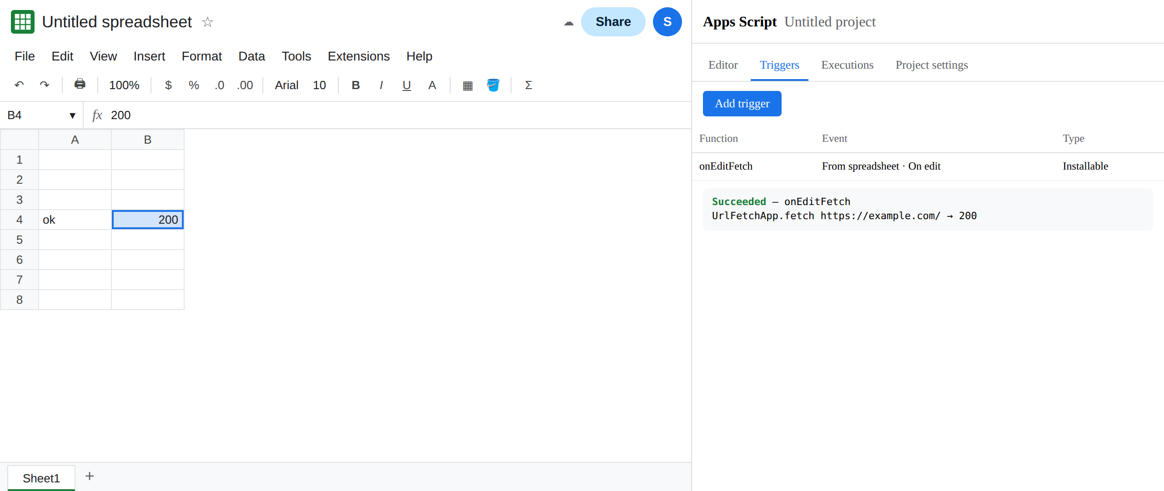Image resolution: width=1164 pixels, height=491 pixels.
Task: Open the Tools menu
Action: pyautogui.click(x=296, y=56)
